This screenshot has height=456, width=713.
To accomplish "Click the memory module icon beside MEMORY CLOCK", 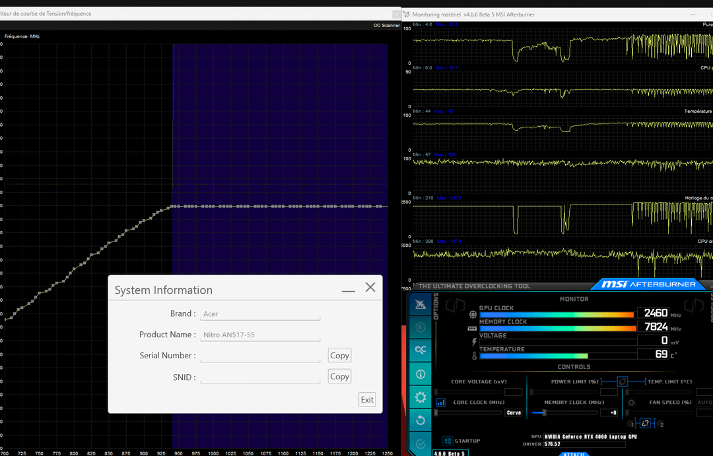I will tap(473, 328).
